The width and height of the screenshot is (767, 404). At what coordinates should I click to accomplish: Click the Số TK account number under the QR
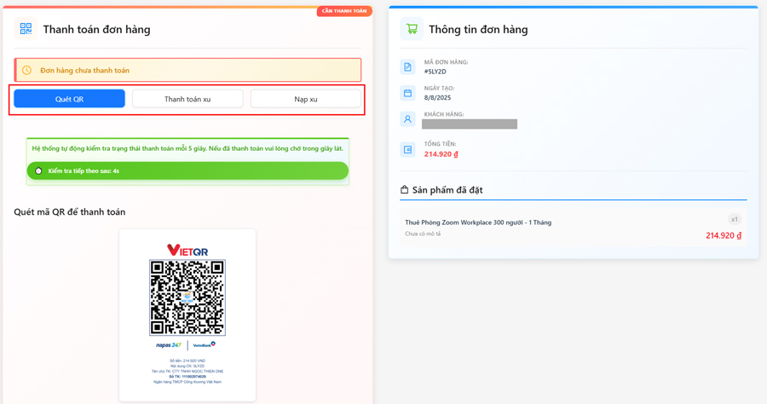[x=187, y=377]
